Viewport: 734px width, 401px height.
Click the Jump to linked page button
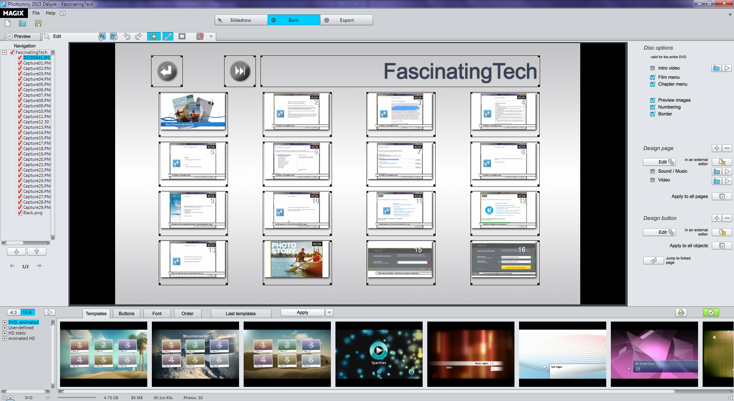coord(654,260)
